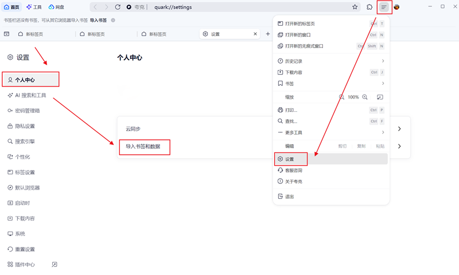Viewport: 459px width, 275px height.
Task: Choose 下载内容 in the dropdown menu
Action: (331, 72)
